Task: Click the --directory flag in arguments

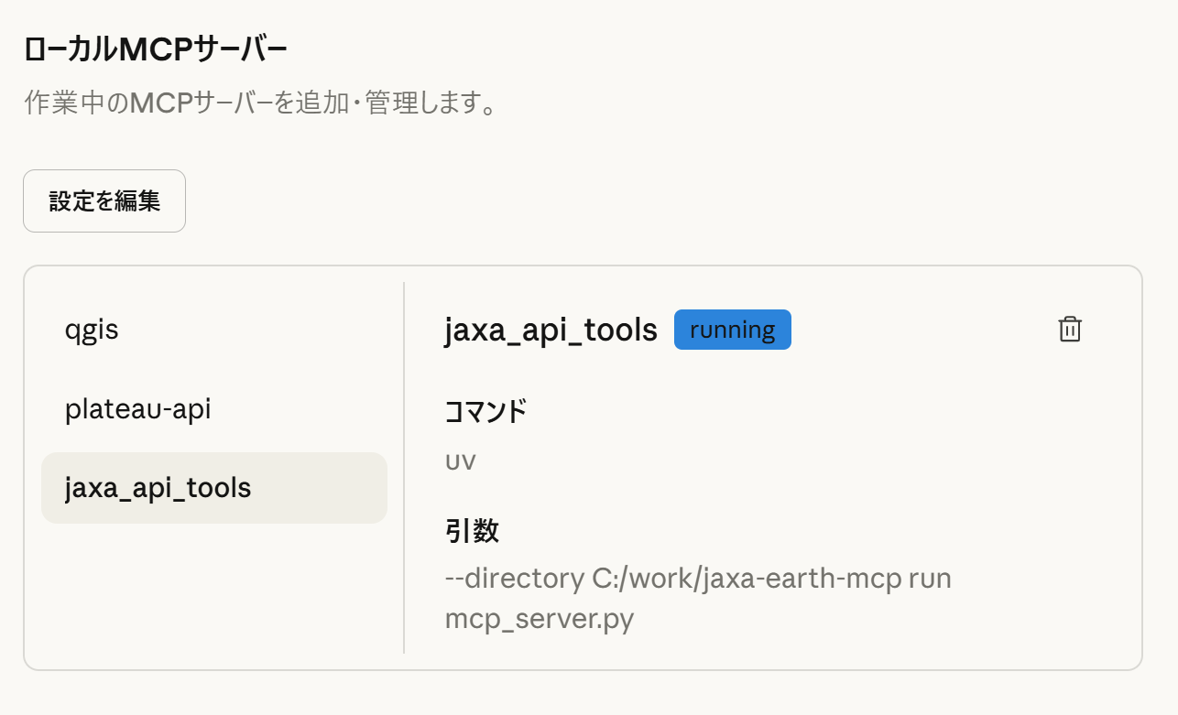Action: pos(511,580)
